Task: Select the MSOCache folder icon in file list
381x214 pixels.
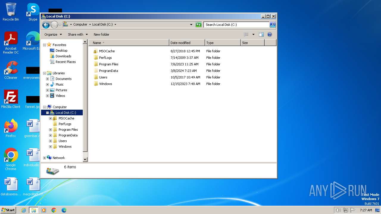Action: pos(96,51)
